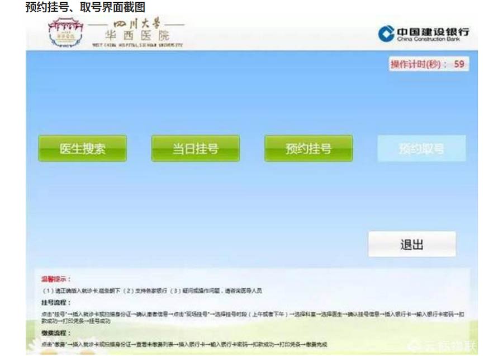The image size is (503, 356).
Task: Click the 预约挂号、取号界面截图 page title
Action: (x=86, y=8)
